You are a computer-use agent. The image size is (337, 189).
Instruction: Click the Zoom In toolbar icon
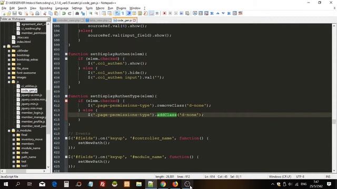tap(91, 13)
